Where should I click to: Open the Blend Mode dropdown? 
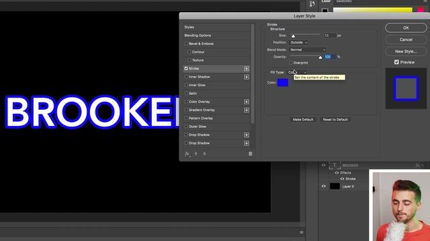click(x=308, y=50)
